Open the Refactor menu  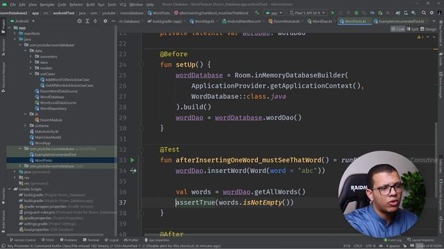pyautogui.click(x=76, y=5)
